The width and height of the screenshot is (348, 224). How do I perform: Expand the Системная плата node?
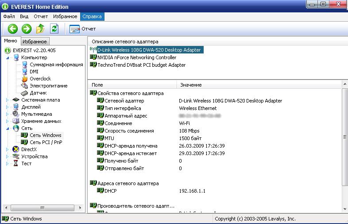(8, 100)
